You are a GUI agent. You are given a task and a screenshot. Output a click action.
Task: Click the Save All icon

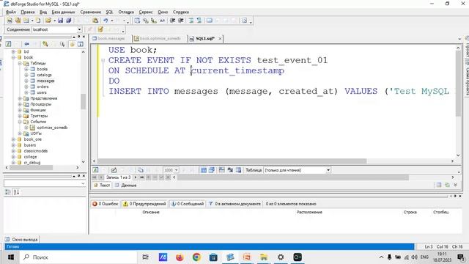(68, 21)
